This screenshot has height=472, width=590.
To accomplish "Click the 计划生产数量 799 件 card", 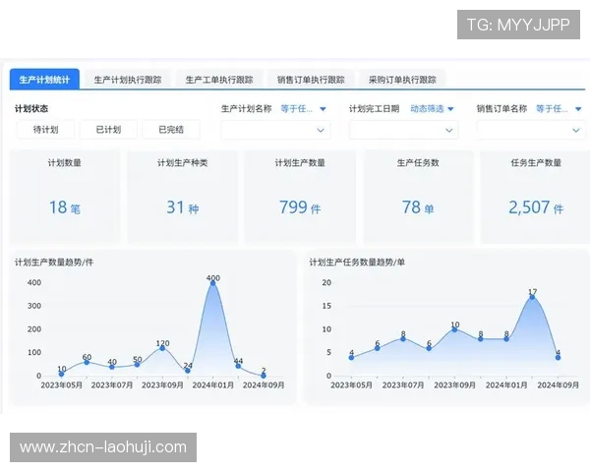I will (x=300, y=197).
